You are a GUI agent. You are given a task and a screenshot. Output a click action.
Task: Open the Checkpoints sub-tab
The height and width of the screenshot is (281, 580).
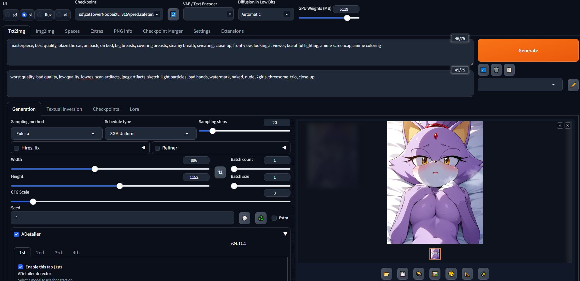106,109
